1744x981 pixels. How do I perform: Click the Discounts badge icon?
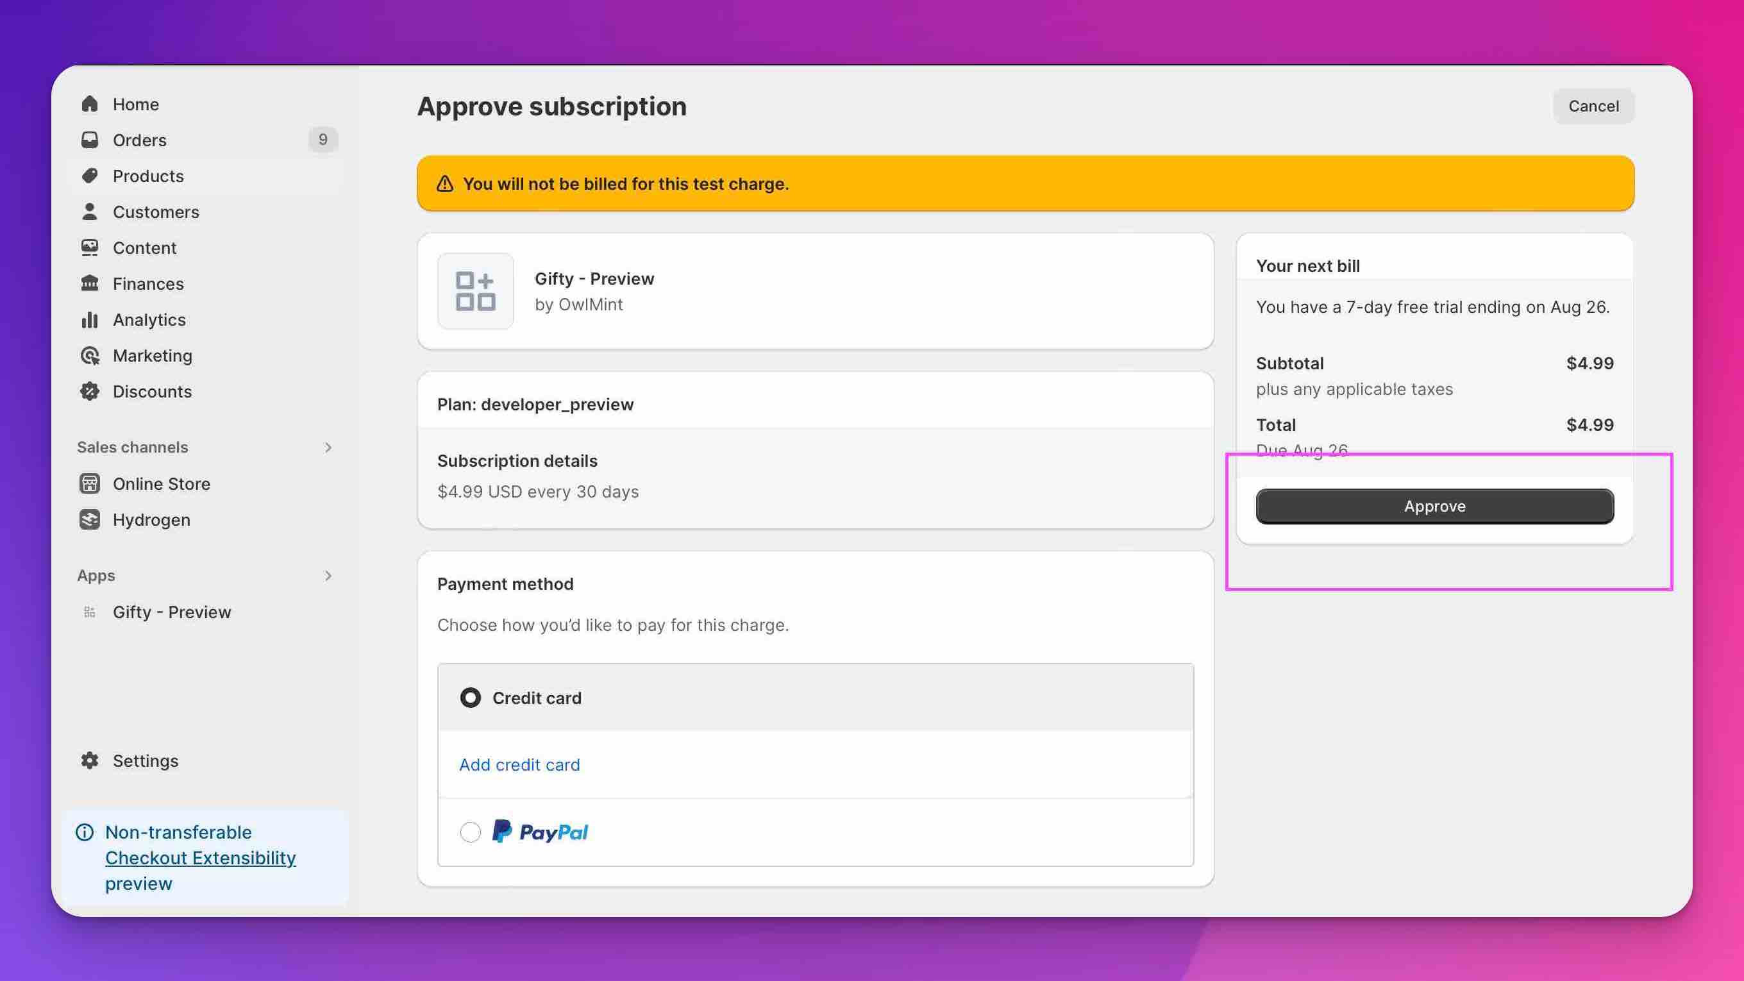pos(89,391)
